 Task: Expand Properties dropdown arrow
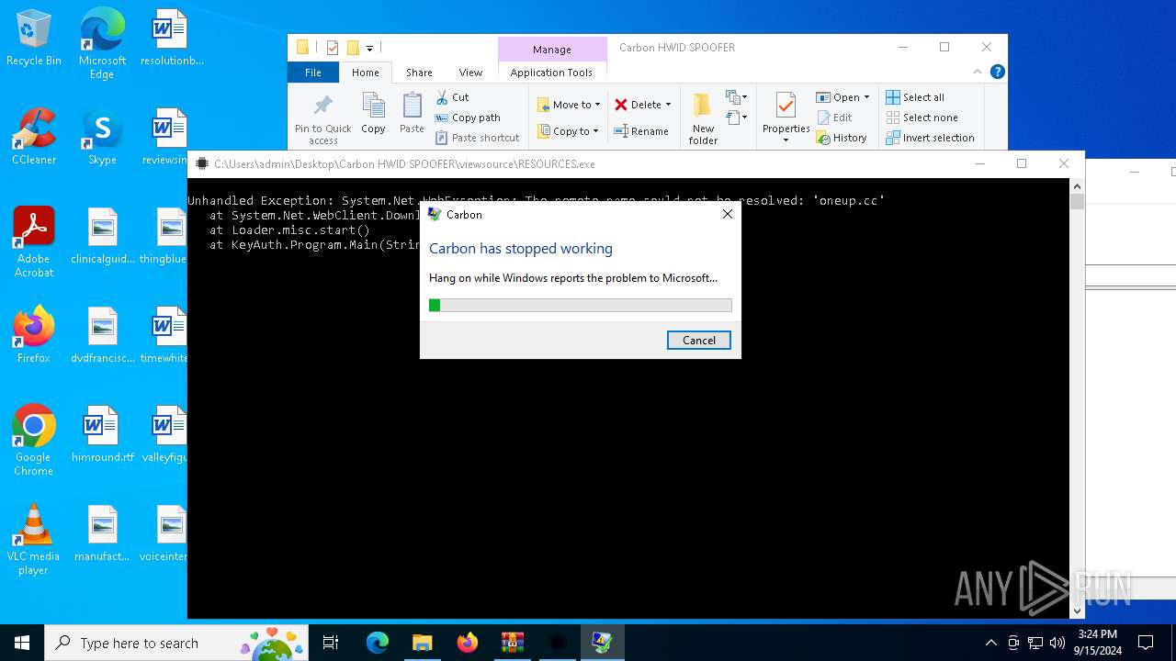pyautogui.click(x=786, y=140)
